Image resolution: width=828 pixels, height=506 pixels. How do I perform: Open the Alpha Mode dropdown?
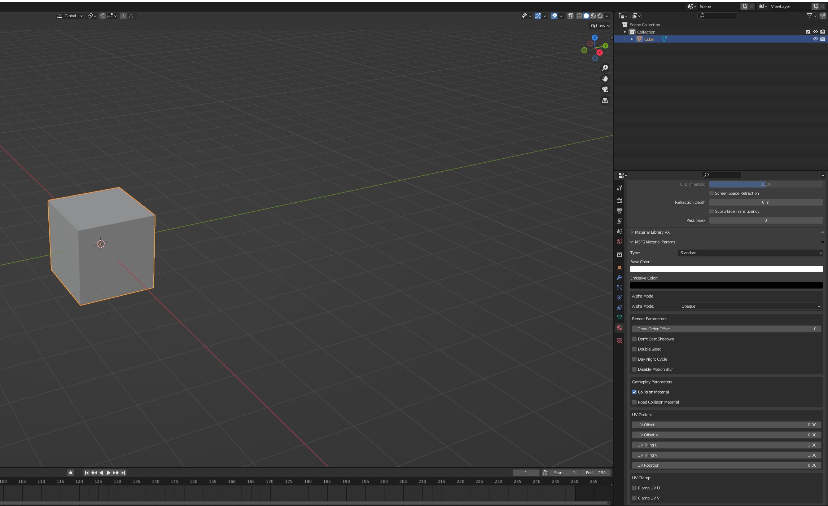tap(750, 306)
